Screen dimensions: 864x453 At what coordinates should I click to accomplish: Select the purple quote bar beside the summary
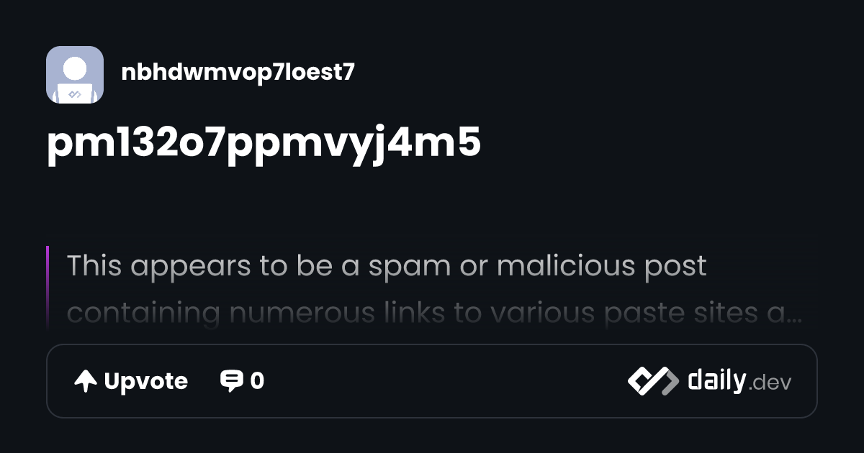coord(48,288)
